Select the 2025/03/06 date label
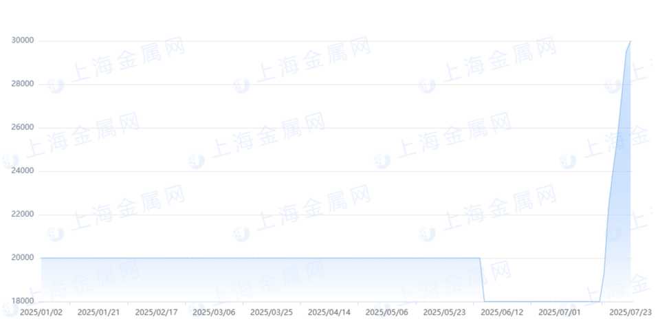The width and height of the screenshot is (660, 330). coord(214,312)
